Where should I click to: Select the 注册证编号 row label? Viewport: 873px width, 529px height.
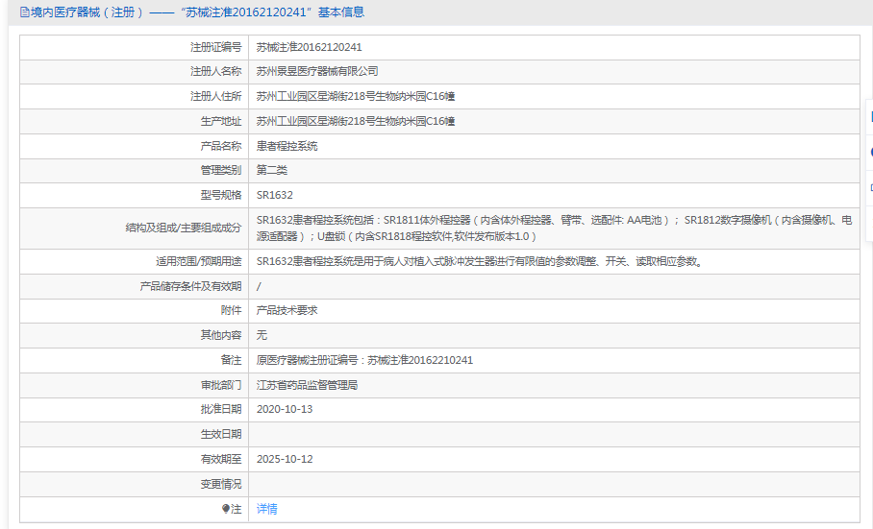coord(216,47)
